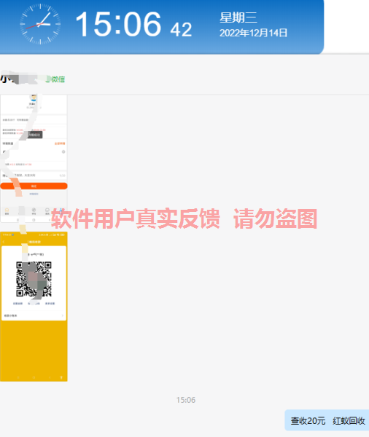Open the yellow QR code screenshot message
Screen dimensions: 369x437
(34, 307)
